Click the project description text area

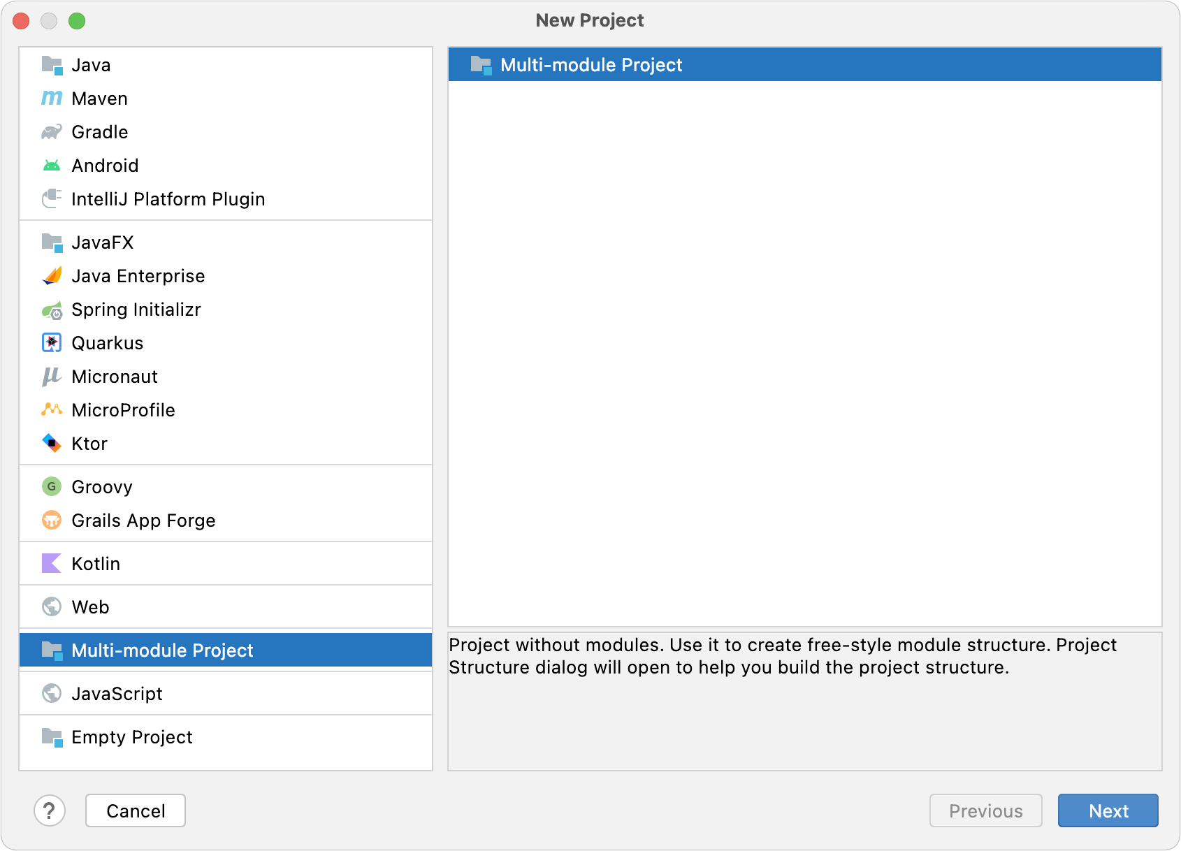805,701
